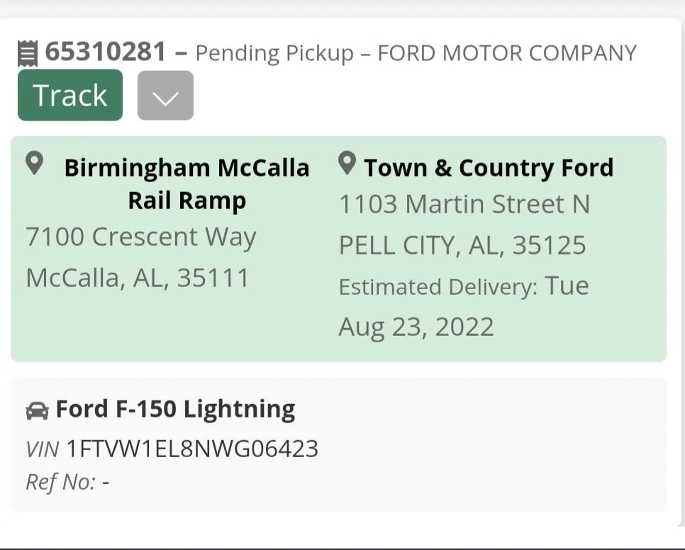Click the Pending Pickup status text

pyautogui.click(x=275, y=53)
